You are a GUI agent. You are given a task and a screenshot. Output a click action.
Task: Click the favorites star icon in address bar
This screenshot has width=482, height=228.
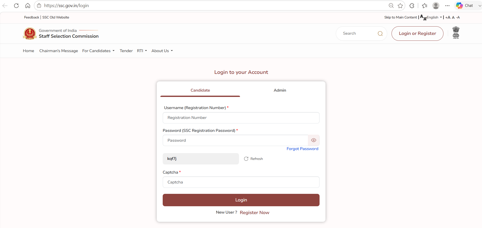pos(400,6)
